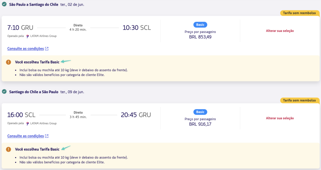Click Alterar sua seleção for outbound flight
This screenshot has height=170, width=321.
point(280,31)
